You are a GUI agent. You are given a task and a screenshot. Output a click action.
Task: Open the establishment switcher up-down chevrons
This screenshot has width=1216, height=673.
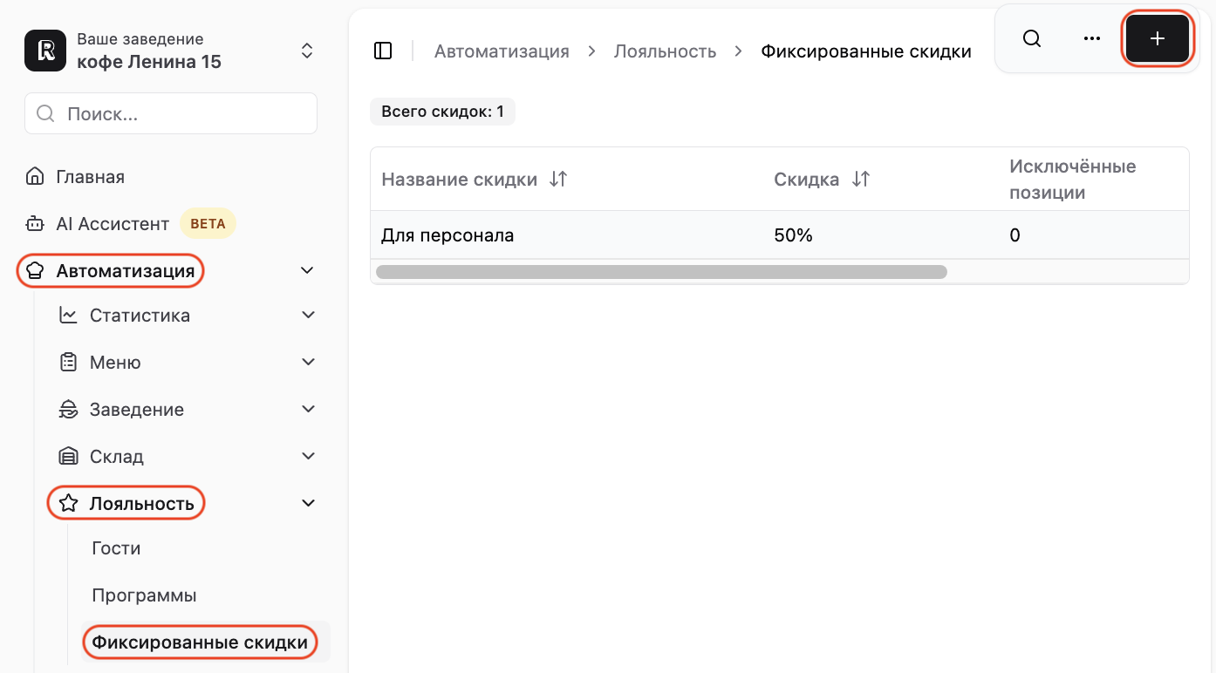[307, 51]
